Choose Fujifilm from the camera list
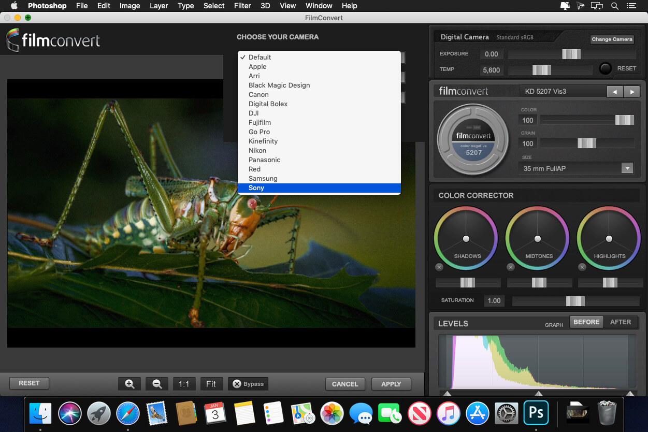 [319, 122]
